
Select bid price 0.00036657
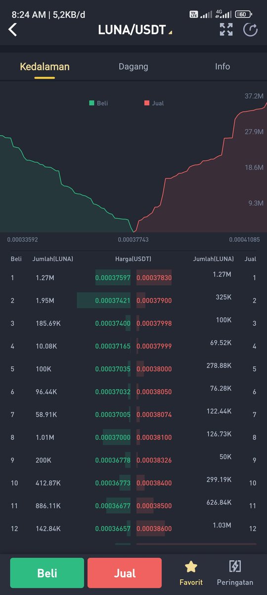point(113,529)
